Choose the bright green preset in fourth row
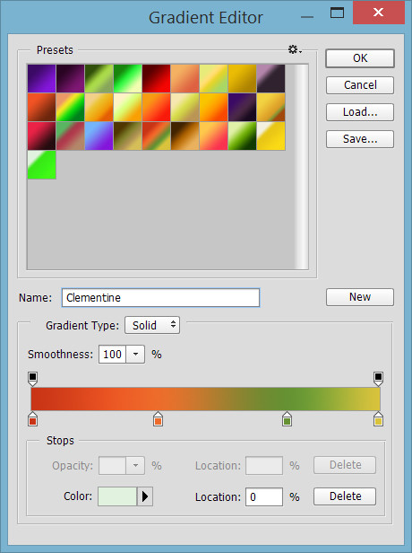This screenshot has width=412, height=553. coord(41,164)
